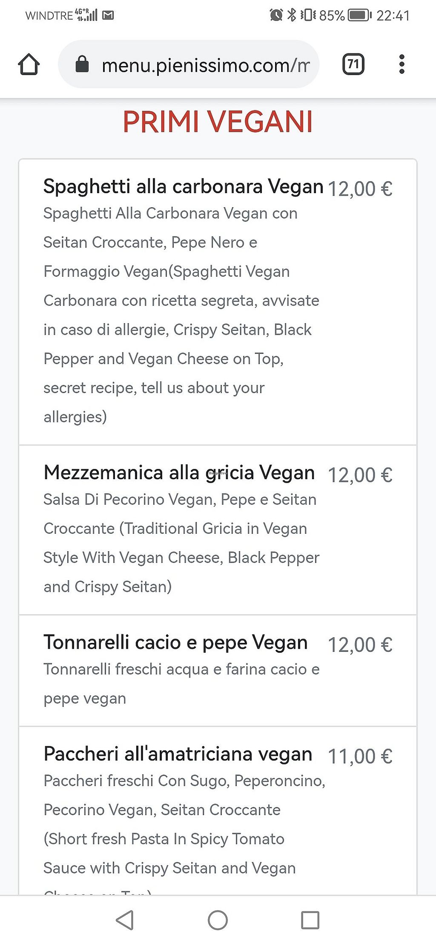Tap the alarm clock status icon
Image resolution: width=436 pixels, height=946 pixels.
pos(276,16)
